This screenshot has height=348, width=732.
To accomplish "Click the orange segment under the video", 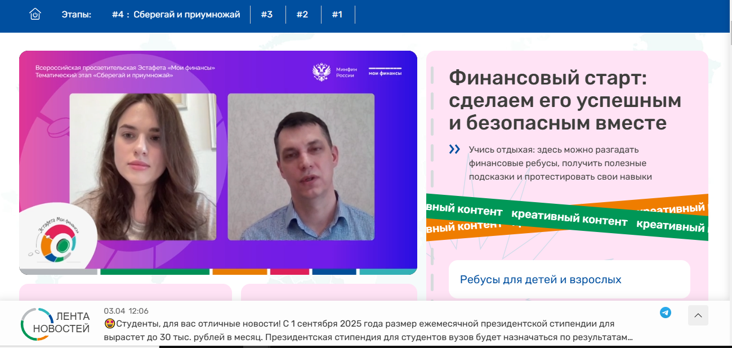I will [x=239, y=271].
